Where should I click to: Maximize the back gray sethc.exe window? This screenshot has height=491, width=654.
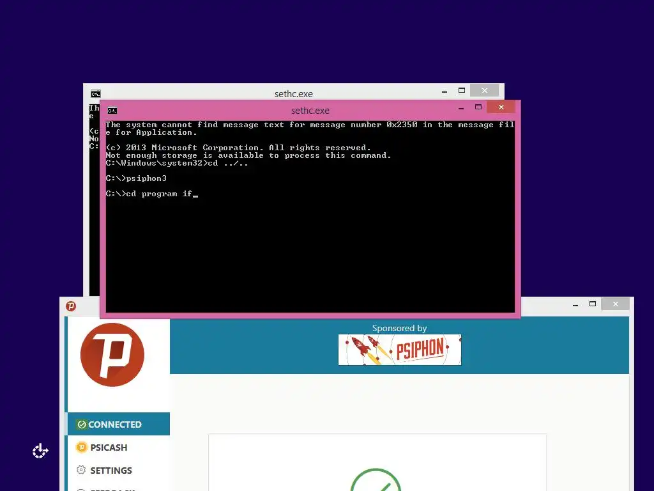462,90
